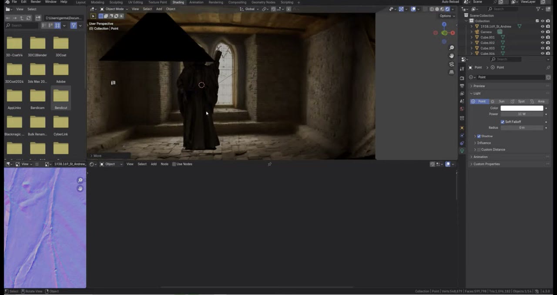Switch to the Compositing workspace tab

[237, 2]
